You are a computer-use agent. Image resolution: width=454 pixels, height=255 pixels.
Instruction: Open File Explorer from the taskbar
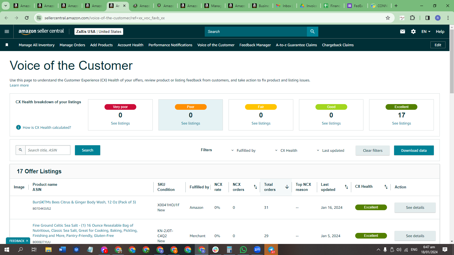coord(49,250)
